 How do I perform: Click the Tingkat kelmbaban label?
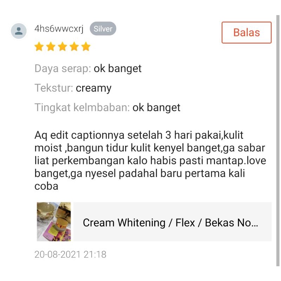pyautogui.click(x=82, y=107)
